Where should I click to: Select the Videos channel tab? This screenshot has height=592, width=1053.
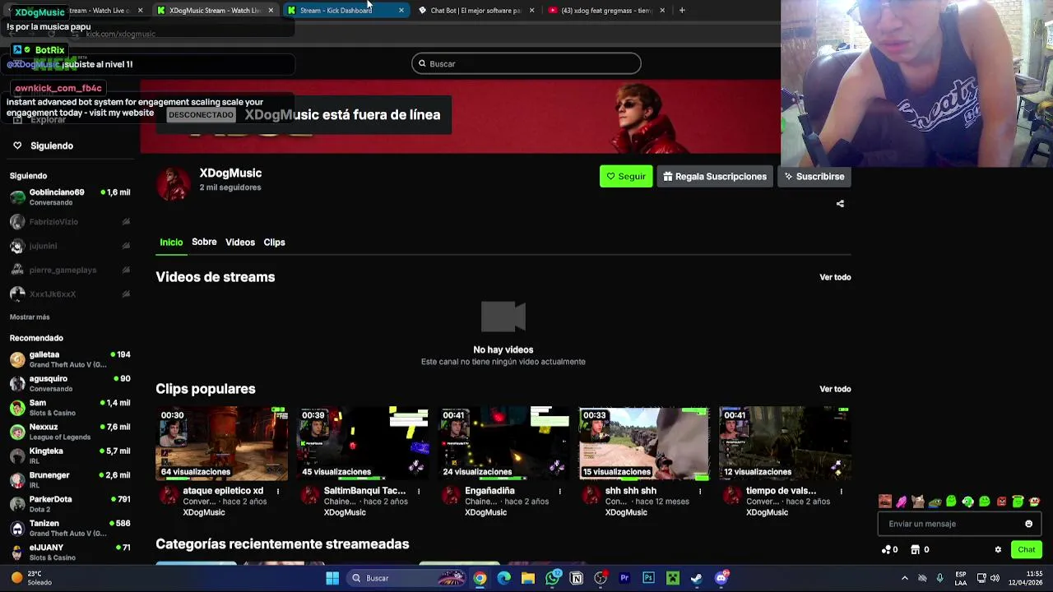click(240, 243)
